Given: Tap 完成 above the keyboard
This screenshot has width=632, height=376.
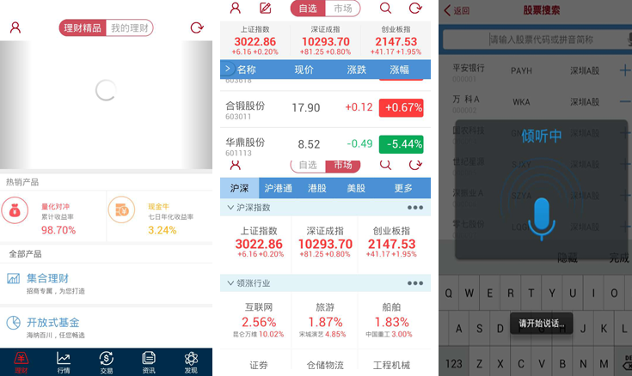Looking at the screenshot, I should click(x=619, y=258).
